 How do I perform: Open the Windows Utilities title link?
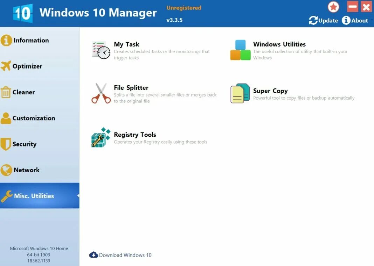point(279,44)
